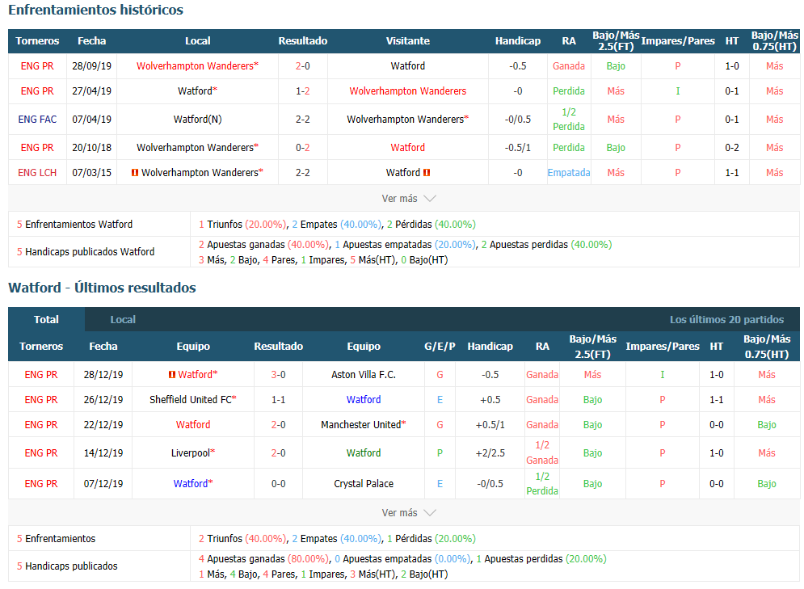804x589 pixels.
Task: Open Wolverhampton Wanderers team link on 28/09/19 row
Action: [x=197, y=66]
